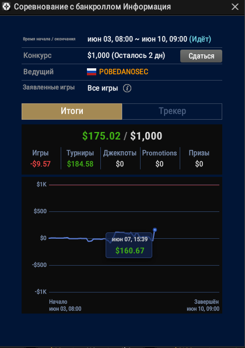Click the июн 03, 08:00 ~ июн 10, 09:00 period
The image size is (245, 348).
coord(137,39)
